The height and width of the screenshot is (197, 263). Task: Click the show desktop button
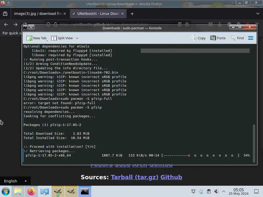(256, 191)
